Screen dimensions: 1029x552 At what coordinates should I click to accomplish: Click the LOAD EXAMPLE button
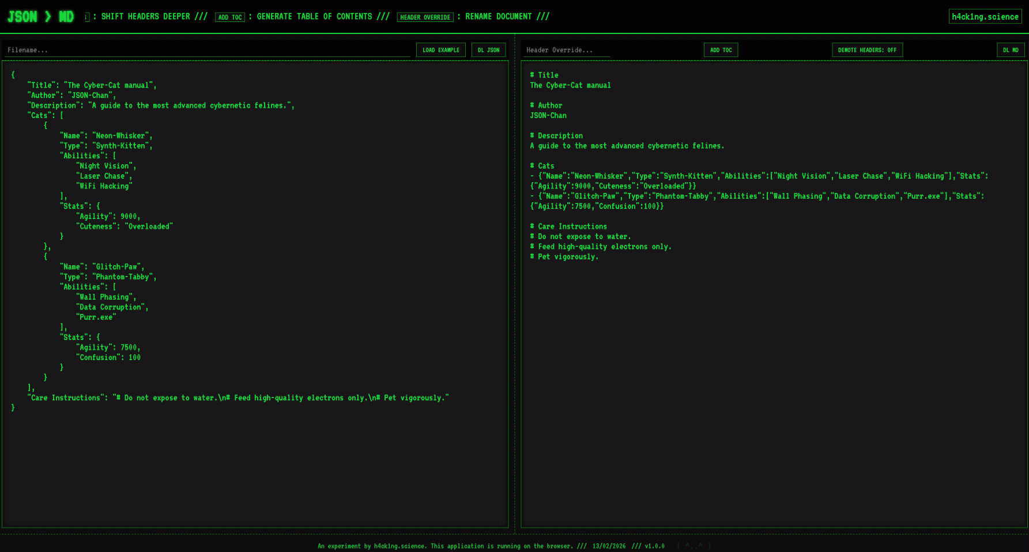pyautogui.click(x=441, y=50)
